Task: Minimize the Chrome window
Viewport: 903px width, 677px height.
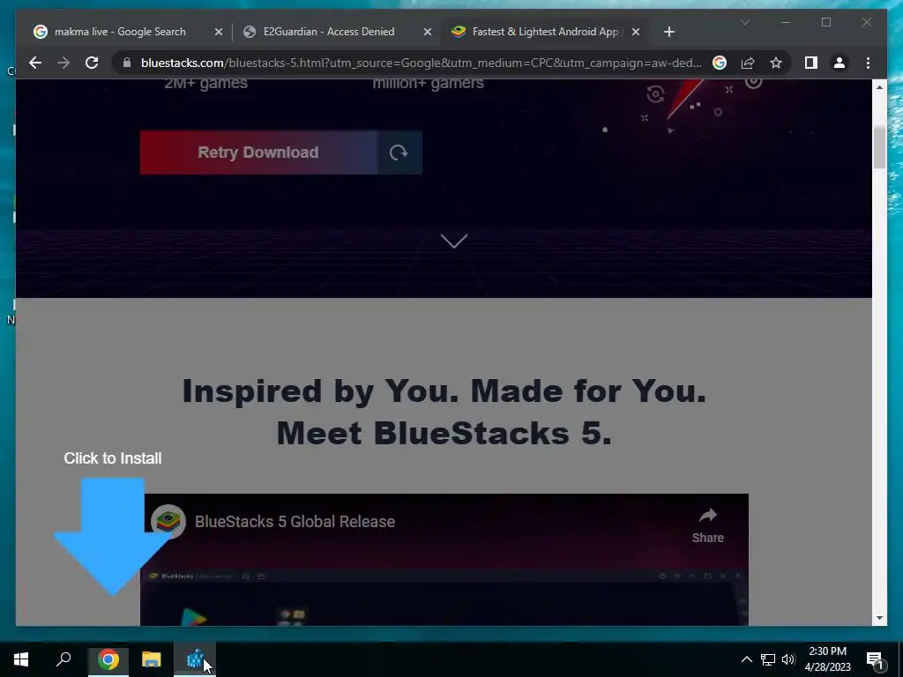Action: (x=786, y=22)
